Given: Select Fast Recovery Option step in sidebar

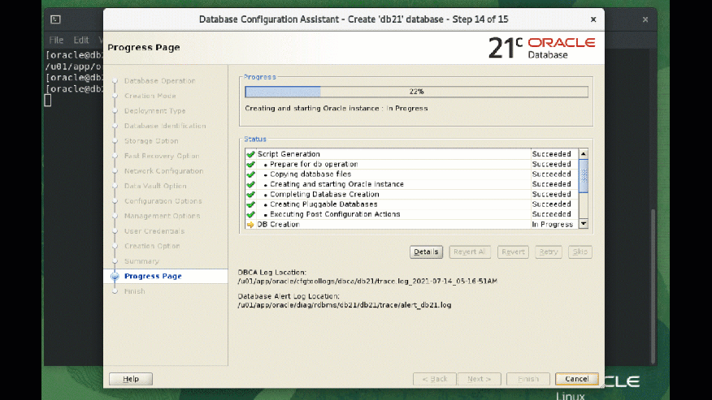Looking at the screenshot, I should [162, 156].
